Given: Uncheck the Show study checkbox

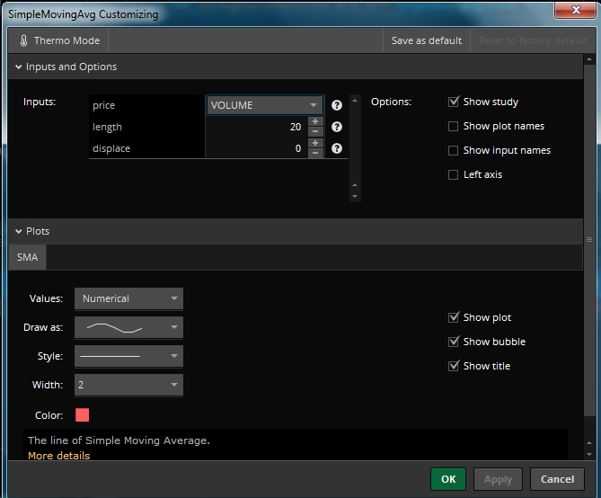Looking at the screenshot, I should coord(454,102).
